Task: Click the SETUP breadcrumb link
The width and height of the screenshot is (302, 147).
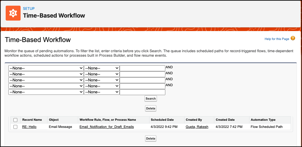Action: coord(29,8)
